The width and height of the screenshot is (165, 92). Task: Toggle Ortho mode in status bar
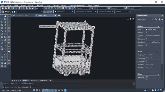[x=40, y=90]
